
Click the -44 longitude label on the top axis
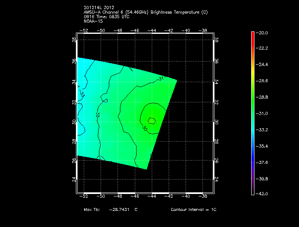(x=152, y=31)
